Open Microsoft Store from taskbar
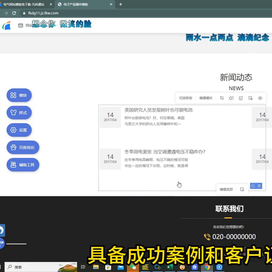The image size is (272, 272). pyautogui.click(x=108, y=267)
